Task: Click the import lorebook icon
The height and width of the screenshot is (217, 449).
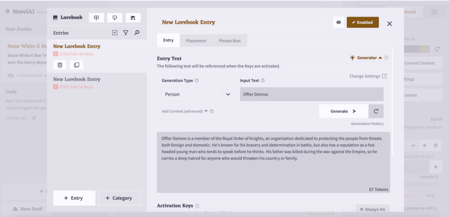Action: coord(96,17)
